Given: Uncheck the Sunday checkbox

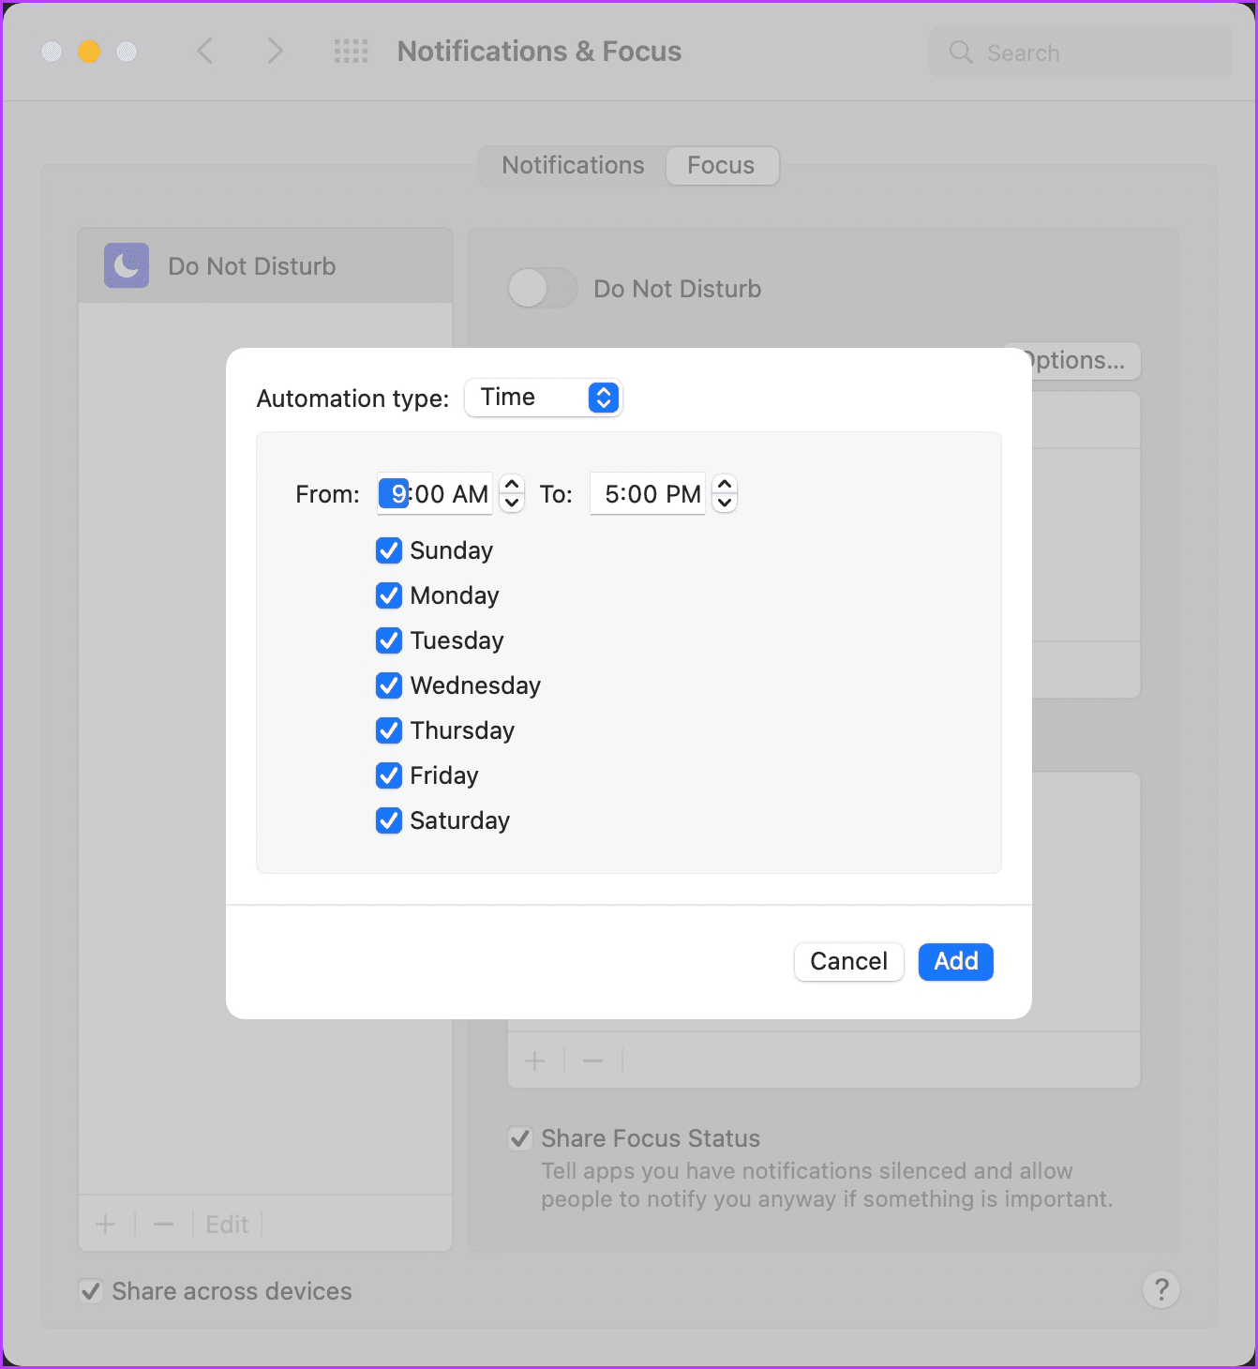Looking at the screenshot, I should click(389, 550).
